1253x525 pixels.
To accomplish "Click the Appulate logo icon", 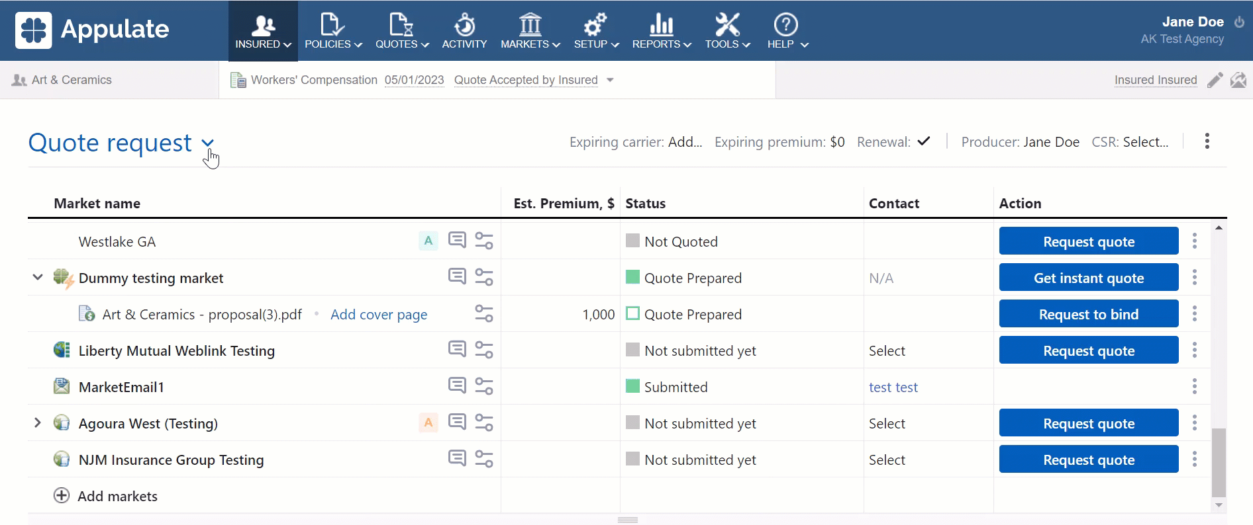I will coord(33,30).
